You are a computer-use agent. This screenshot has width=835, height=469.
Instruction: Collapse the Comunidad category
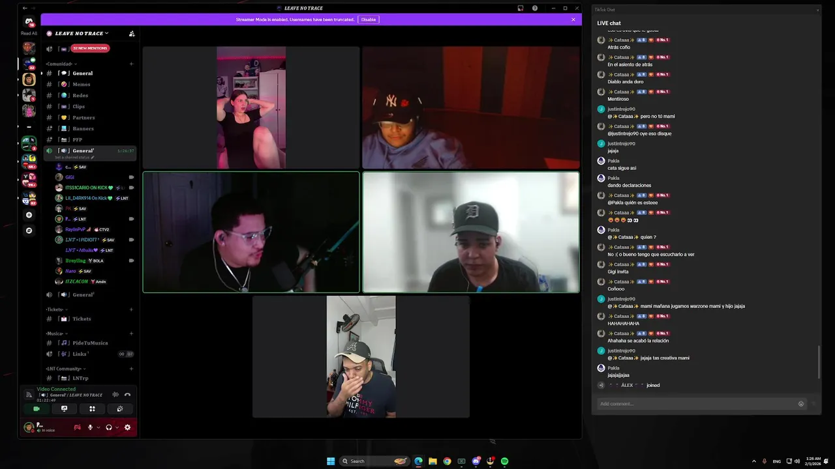pyautogui.click(x=61, y=64)
